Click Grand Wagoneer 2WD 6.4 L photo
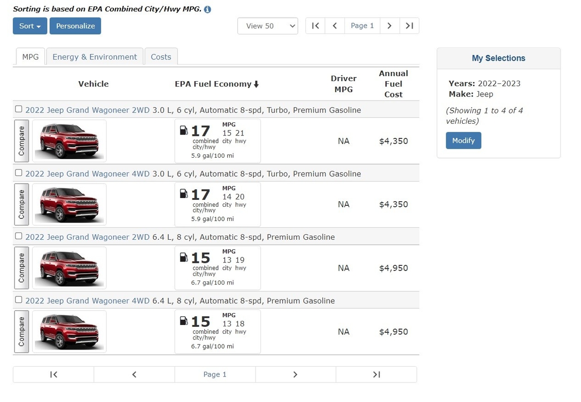 [x=69, y=268]
